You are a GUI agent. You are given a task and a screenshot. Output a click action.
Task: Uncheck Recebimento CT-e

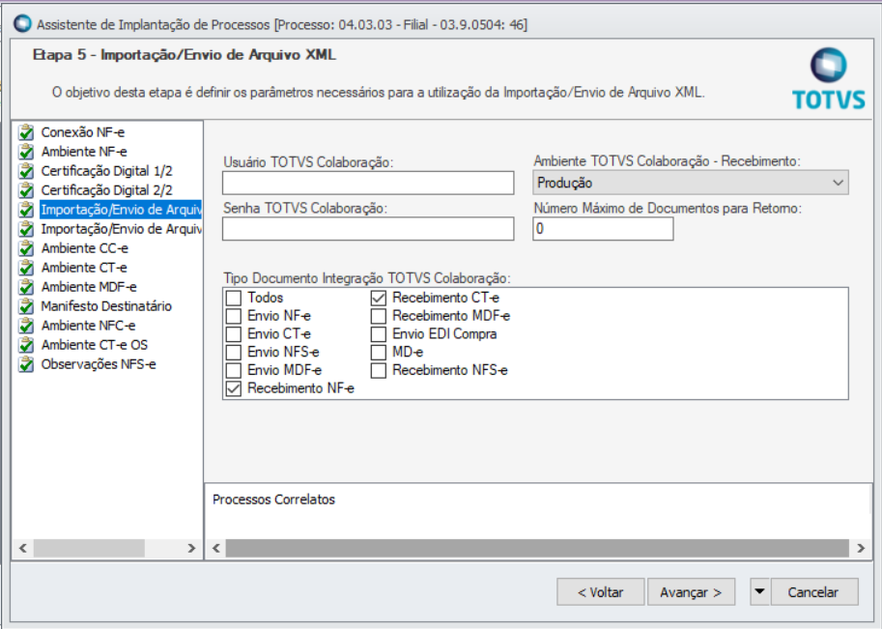379,298
